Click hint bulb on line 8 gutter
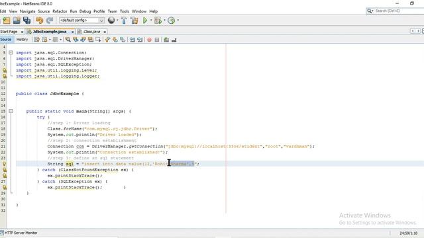Viewport: 424px width, 238px height. pyautogui.click(x=5, y=70)
